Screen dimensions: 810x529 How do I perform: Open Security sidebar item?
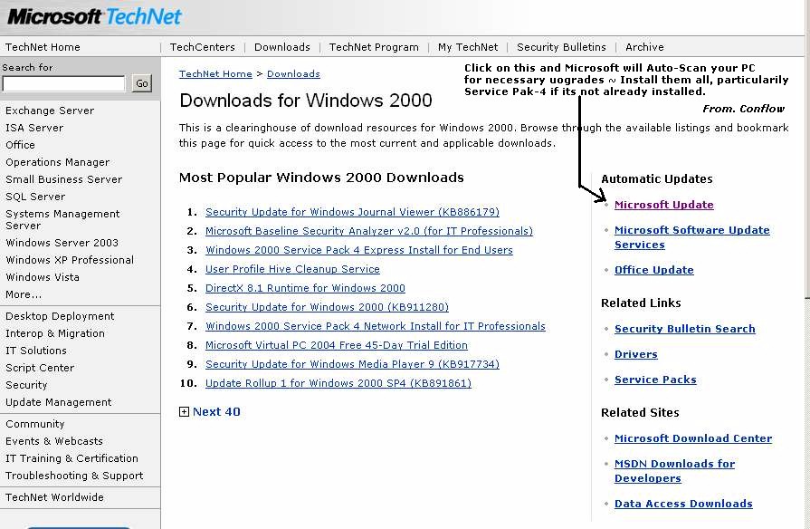tap(26, 385)
